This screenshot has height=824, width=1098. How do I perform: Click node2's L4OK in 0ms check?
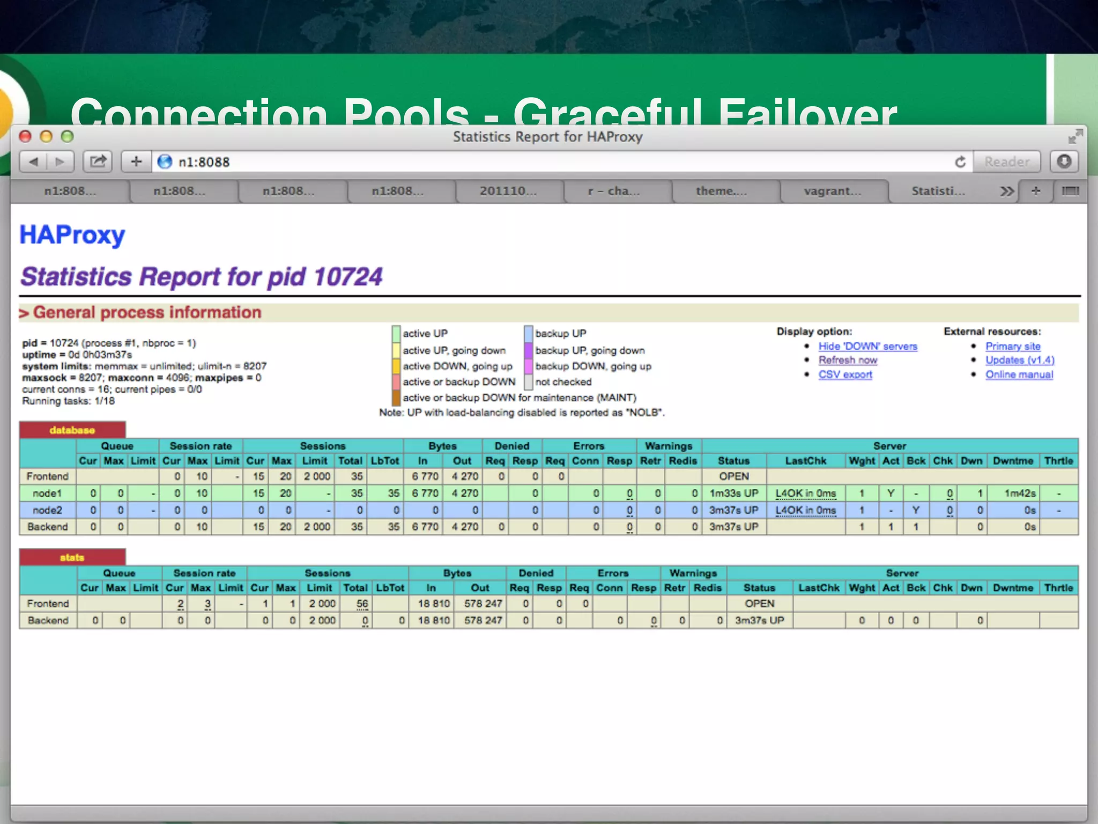coord(805,510)
